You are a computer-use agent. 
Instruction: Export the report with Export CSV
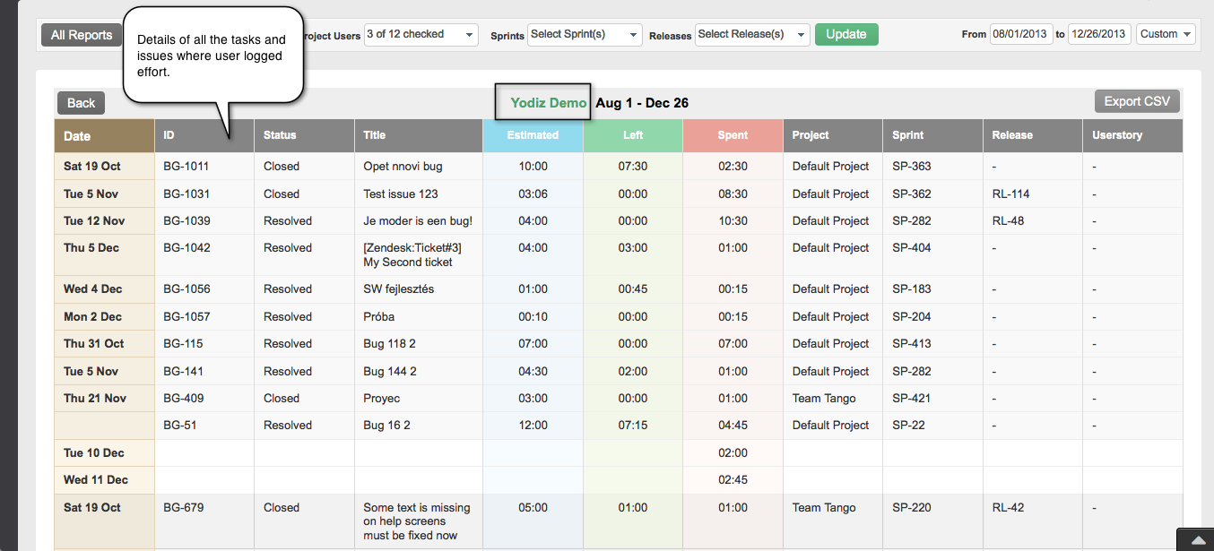tap(1136, 102)
